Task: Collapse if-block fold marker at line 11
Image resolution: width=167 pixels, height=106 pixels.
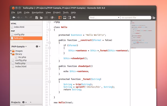Action: click(x=49, y=48)
